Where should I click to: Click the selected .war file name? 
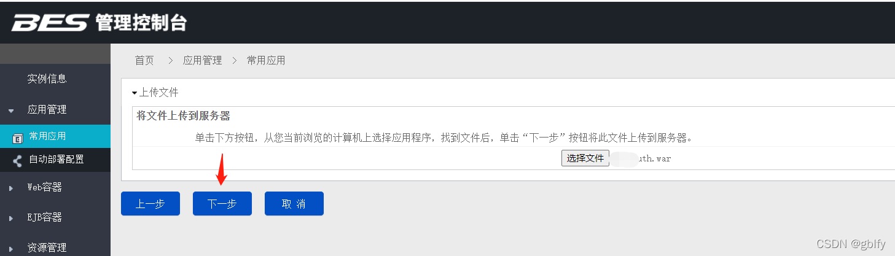[642, 158]
